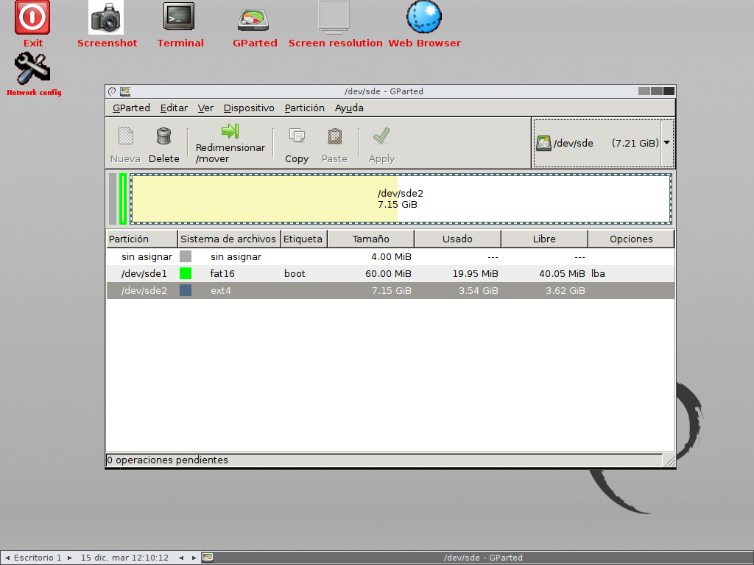Launch GParted from the desktop icon
Screen dimensions: 754x565
click(253, 19)
